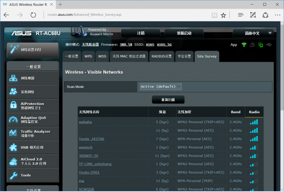Open AiProtection lock icon

[x=13, y=105]
